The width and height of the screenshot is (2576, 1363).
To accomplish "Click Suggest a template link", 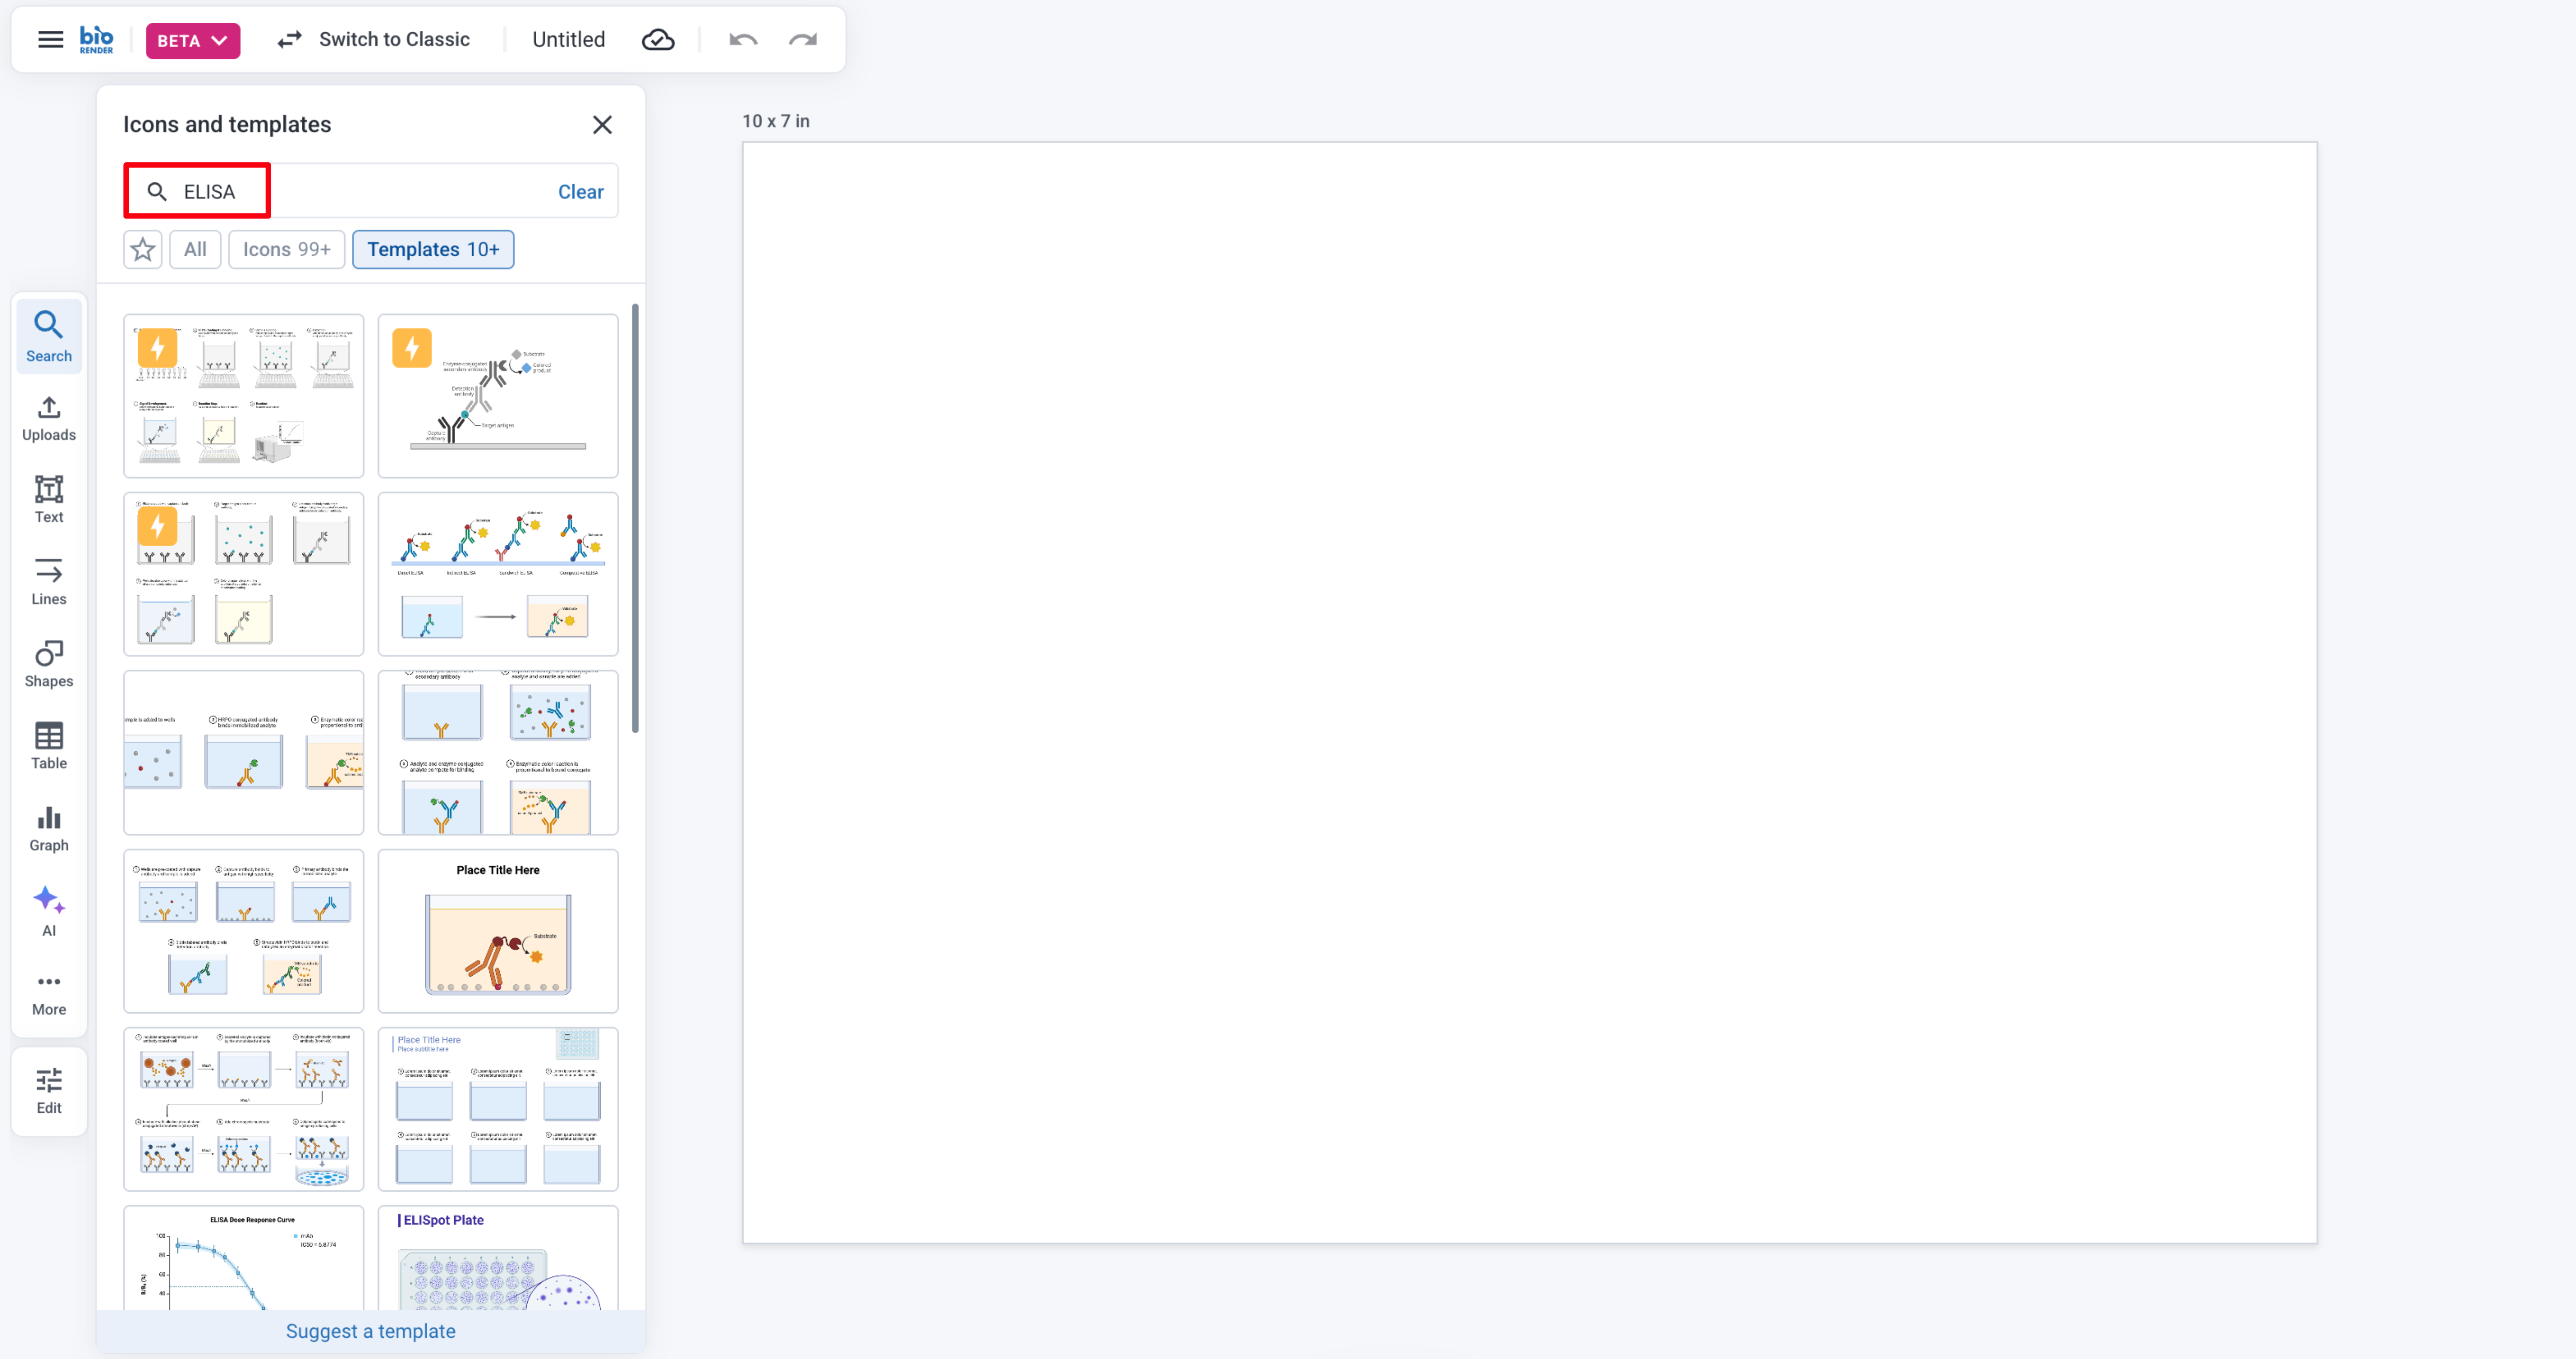I will point(370,1331).
